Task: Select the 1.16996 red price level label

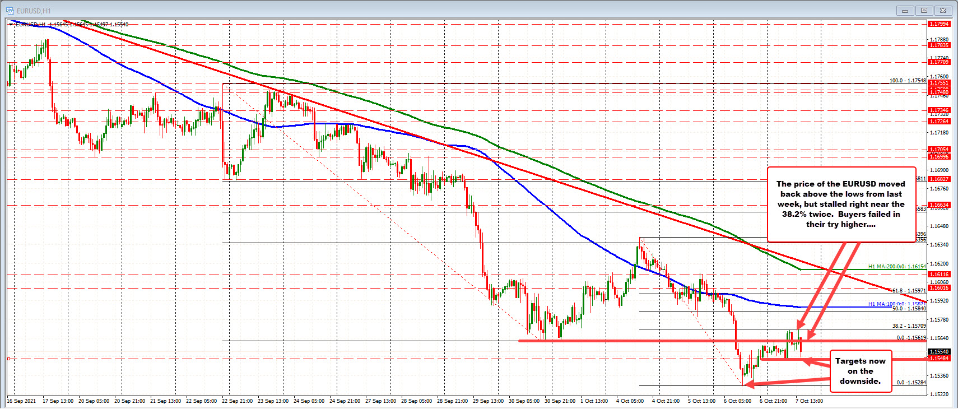Action: pyautogui.click(x=939, y=157)
